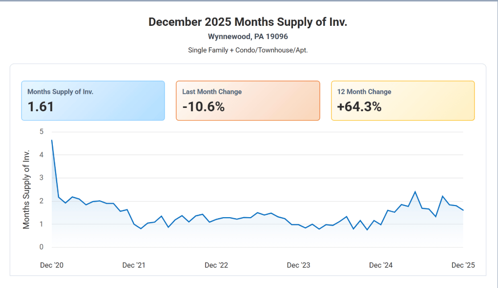Click the +64.3% twelve month change value
Viewport: 498px width, 288px height.
tap(359, 107)
